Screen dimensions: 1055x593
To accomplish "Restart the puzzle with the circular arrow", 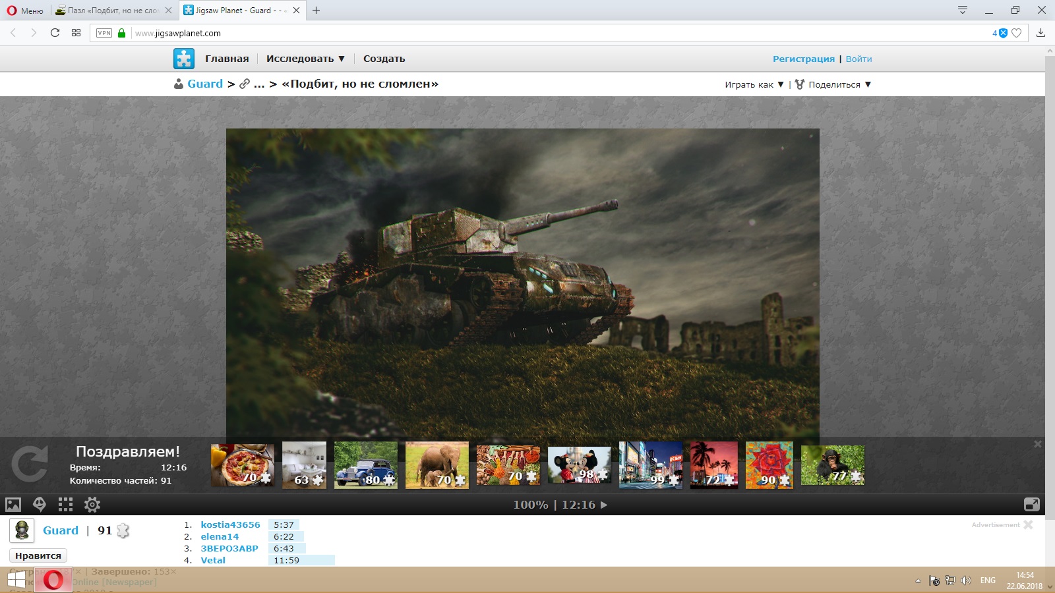I will 30,465.
